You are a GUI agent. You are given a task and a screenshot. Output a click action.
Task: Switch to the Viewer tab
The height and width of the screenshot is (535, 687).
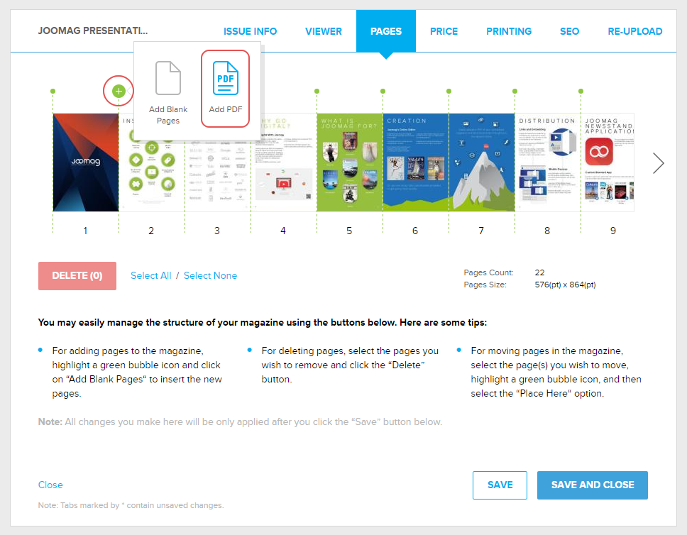(x=324, y=31)
